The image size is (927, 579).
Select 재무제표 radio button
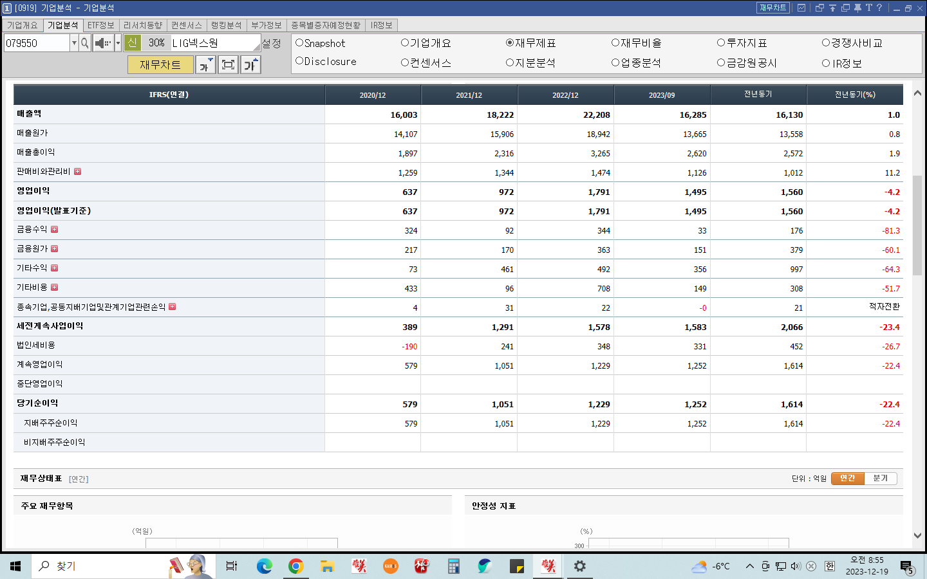[510, 43]
